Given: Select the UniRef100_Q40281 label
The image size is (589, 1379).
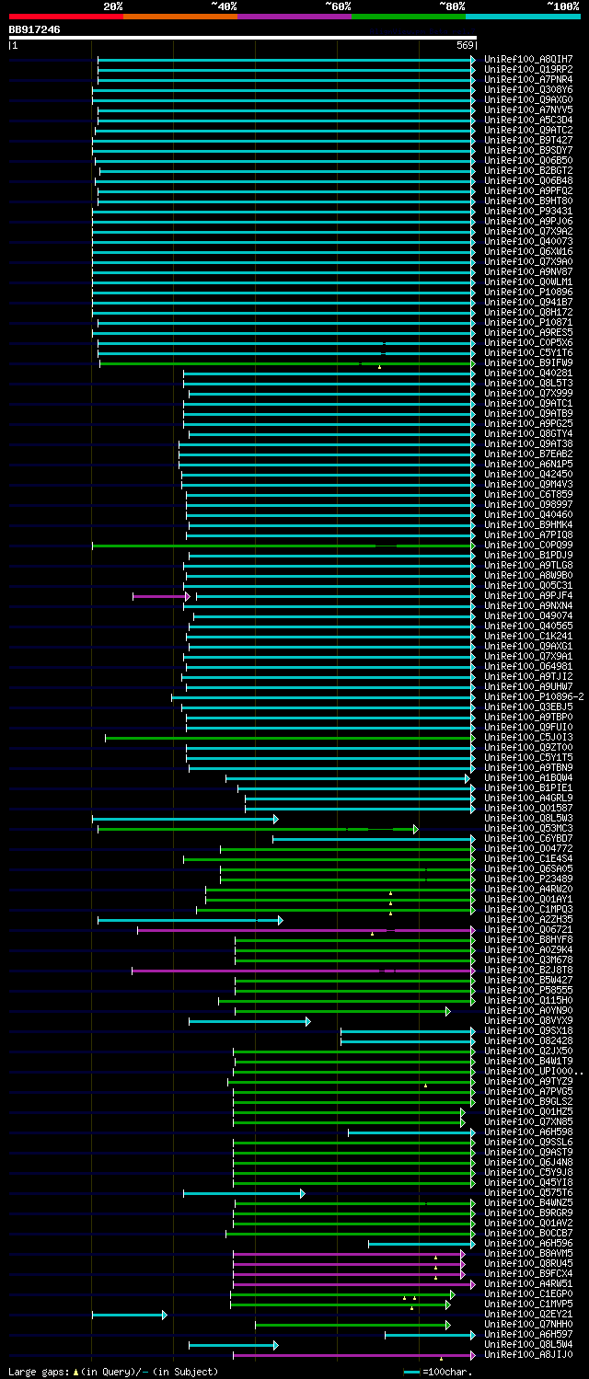Looking at the screenshot, I should point(528,373).
